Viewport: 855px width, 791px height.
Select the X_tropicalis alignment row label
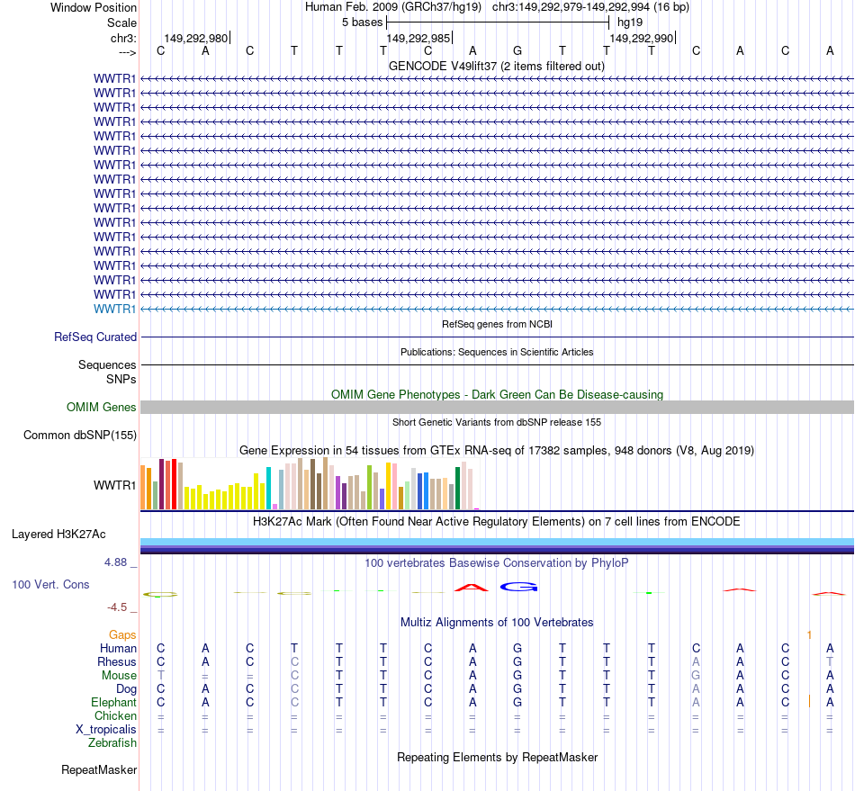(x=106, y=730)
